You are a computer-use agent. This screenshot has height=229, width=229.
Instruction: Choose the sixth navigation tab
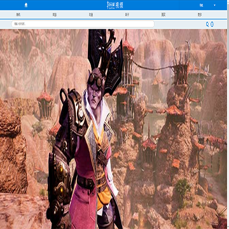coord(200,15)
